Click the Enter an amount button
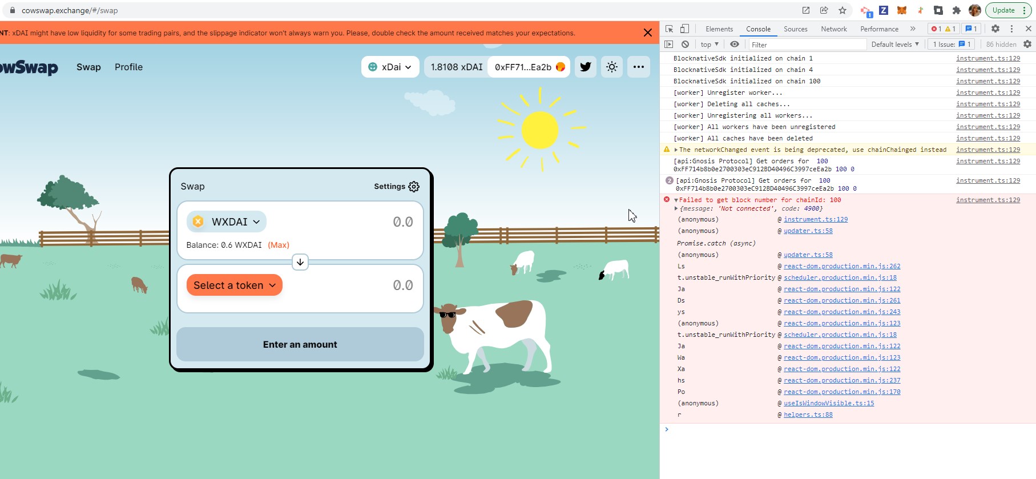 coord(300,344)
